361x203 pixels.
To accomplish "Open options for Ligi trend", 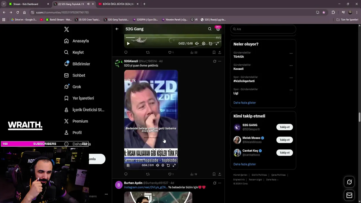I will 291,90.
